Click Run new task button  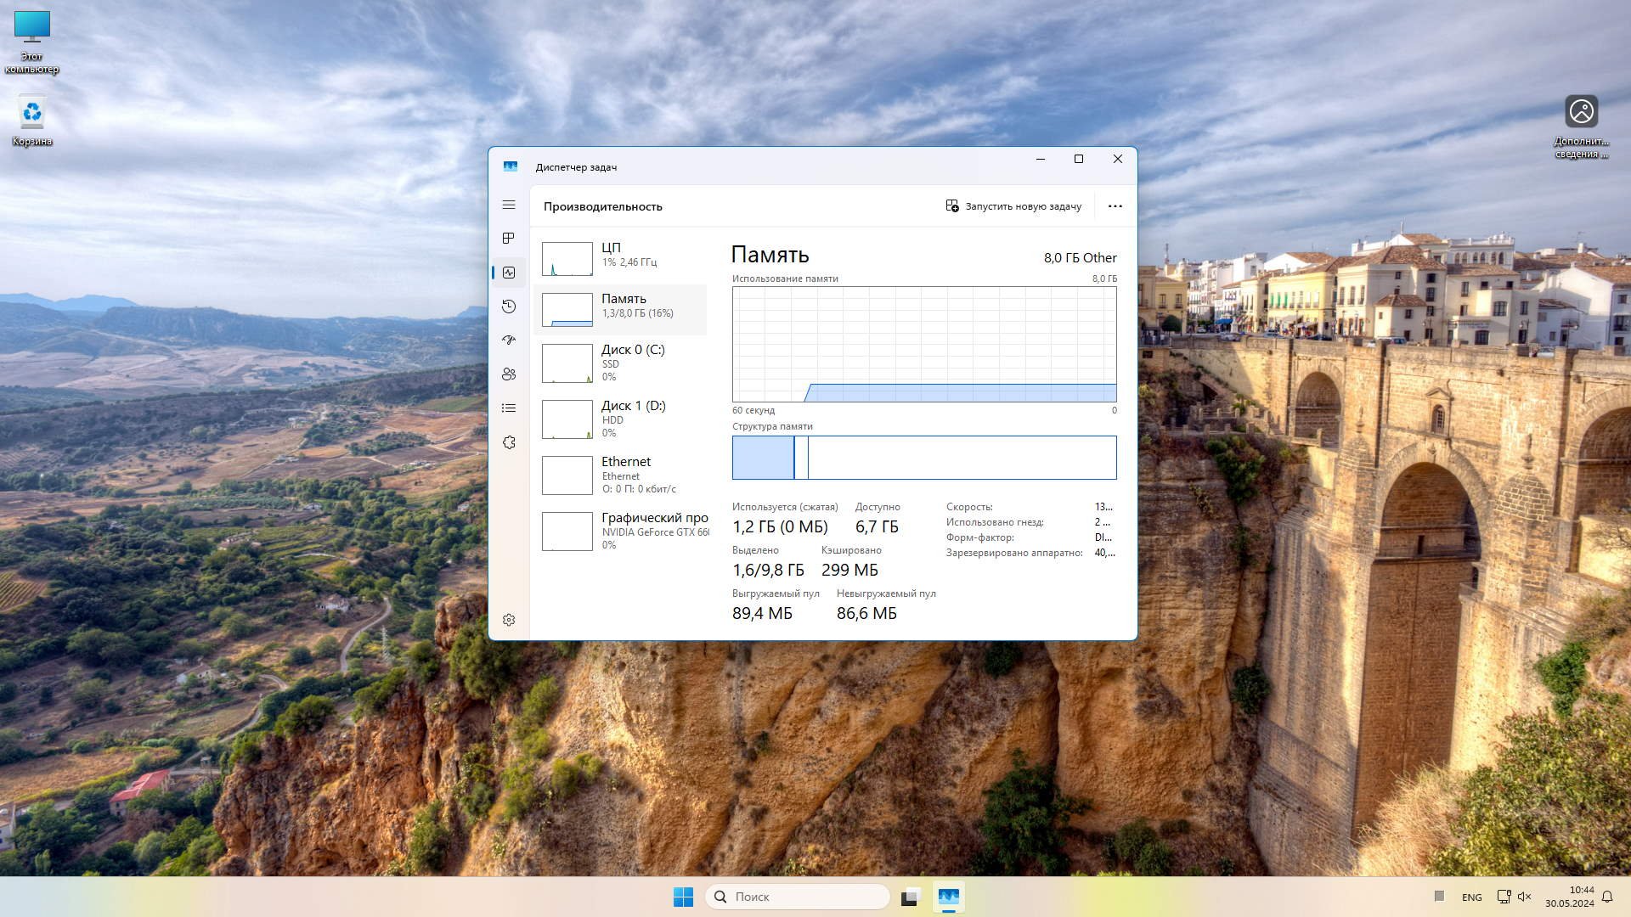tap(1013, 206)
